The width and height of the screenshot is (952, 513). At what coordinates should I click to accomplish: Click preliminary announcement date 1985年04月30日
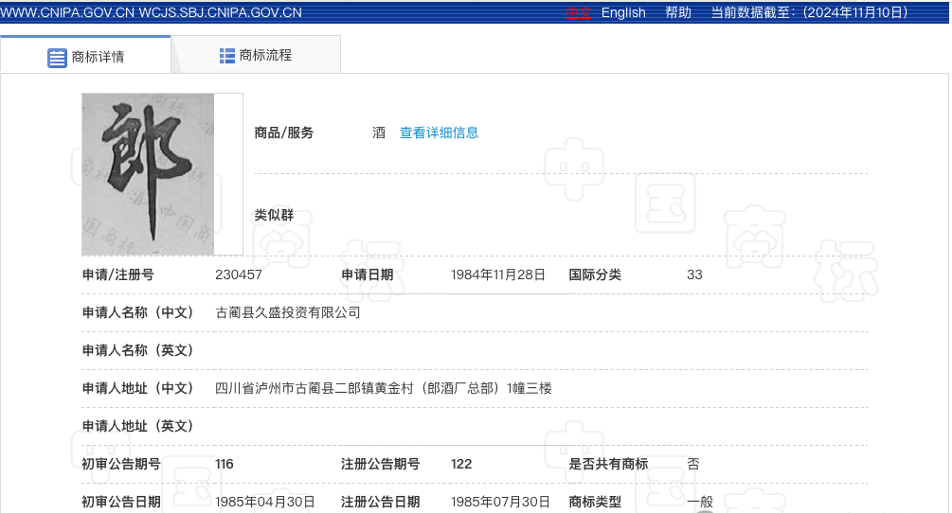[x=265, y=502]
